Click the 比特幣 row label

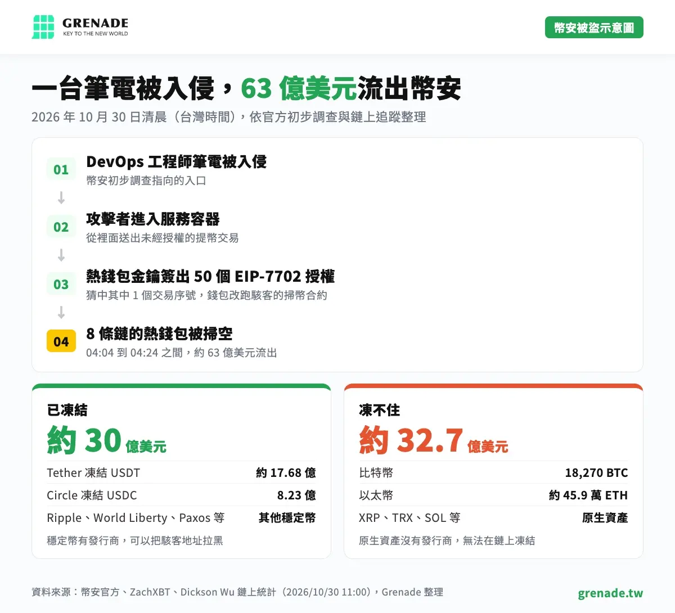point(376,473)
